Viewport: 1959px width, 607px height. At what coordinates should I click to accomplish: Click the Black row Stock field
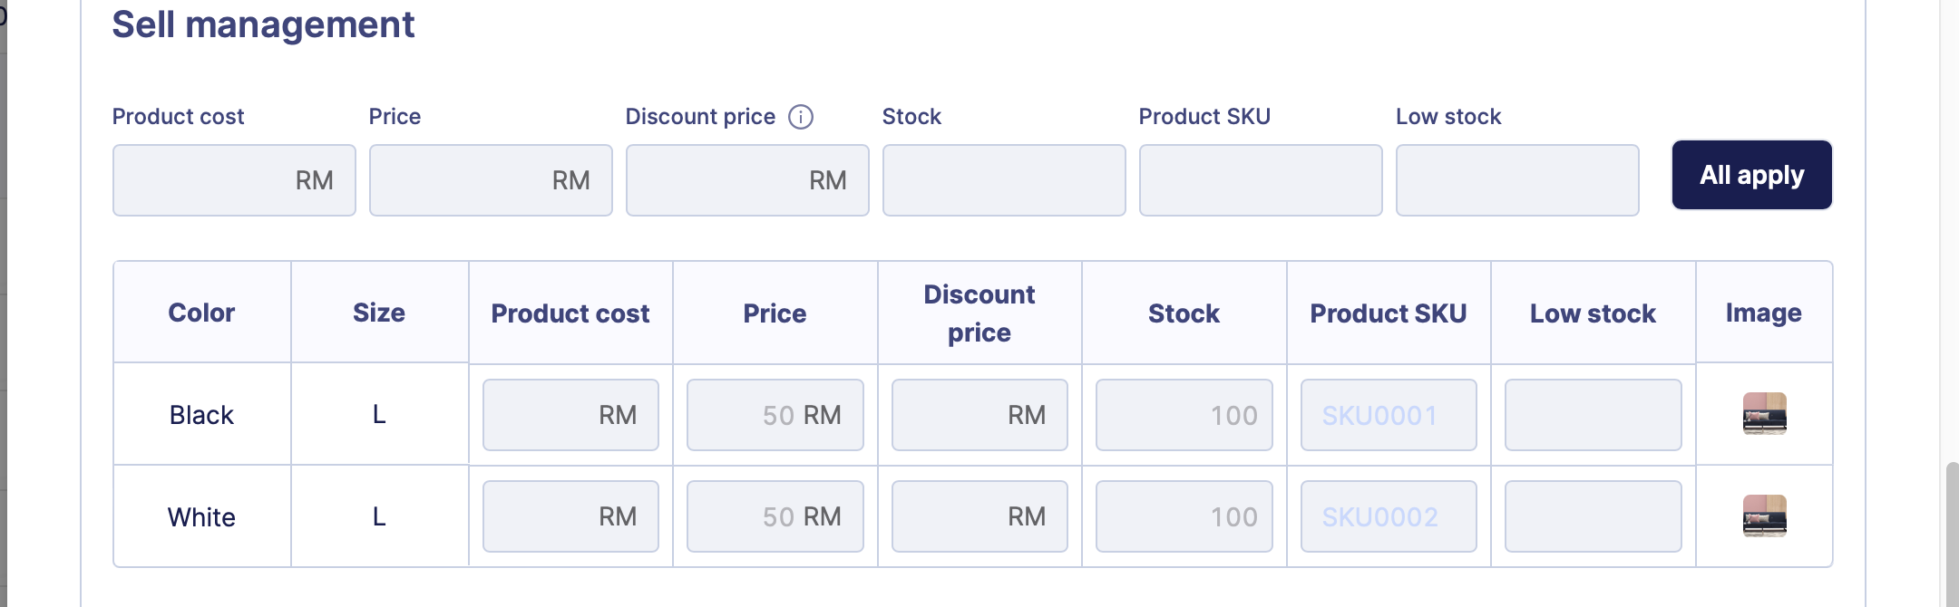tap(1184, 415)
